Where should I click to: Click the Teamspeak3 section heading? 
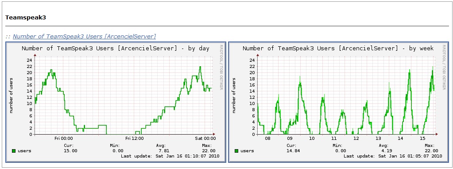tap(26, 18)
